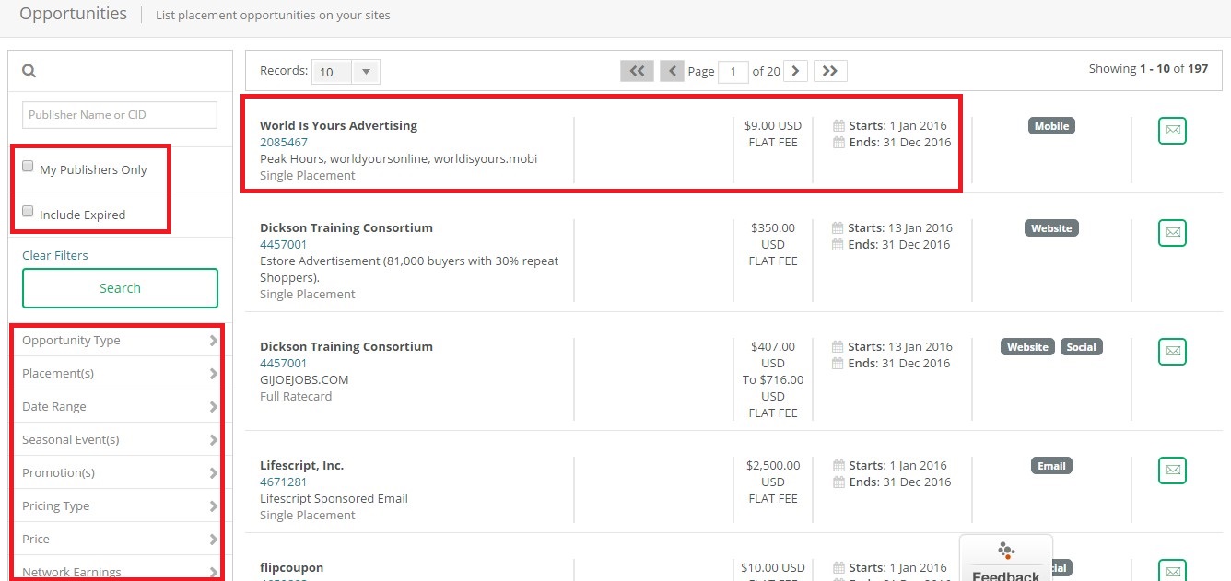This screenshot has height=581, width=1231.
Task: Select flipcoupon publisher title
Action: click(x=291, y=567)
